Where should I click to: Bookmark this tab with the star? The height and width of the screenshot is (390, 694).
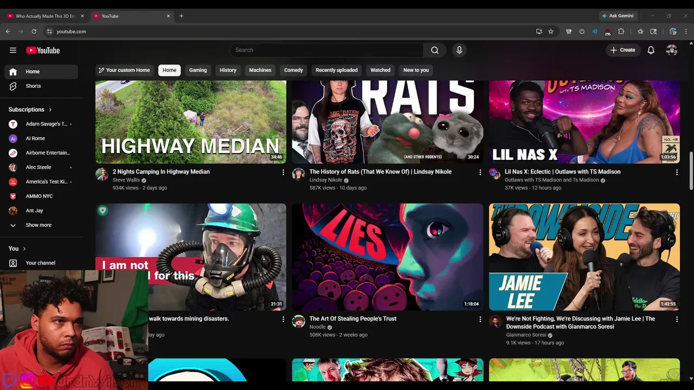(x=551, y=31)
